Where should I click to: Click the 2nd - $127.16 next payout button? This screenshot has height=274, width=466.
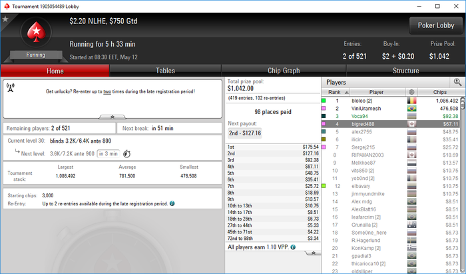click(245, 133)
